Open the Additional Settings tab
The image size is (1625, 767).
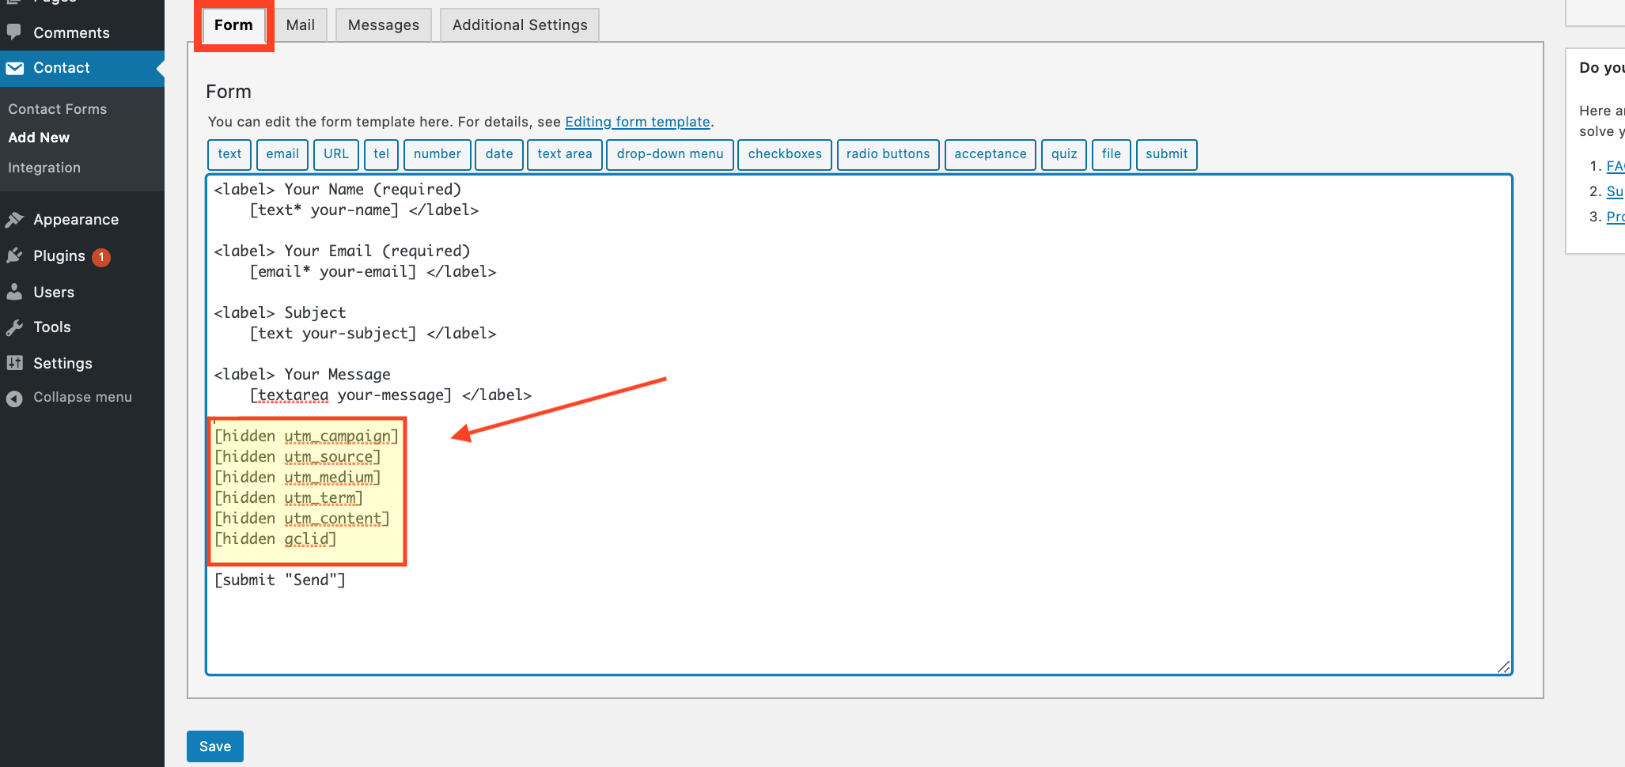pos(519,25)
